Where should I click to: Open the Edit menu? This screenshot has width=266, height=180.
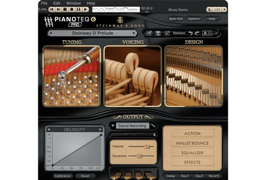point(57,3)
